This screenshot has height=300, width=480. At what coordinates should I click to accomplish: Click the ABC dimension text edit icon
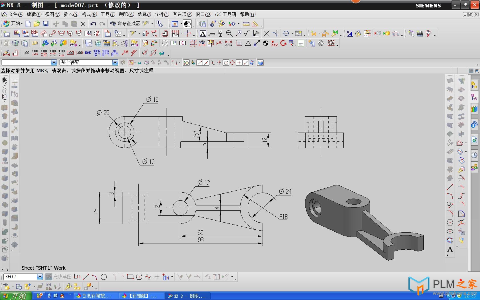pyautogui.click(x=229, y=43)
